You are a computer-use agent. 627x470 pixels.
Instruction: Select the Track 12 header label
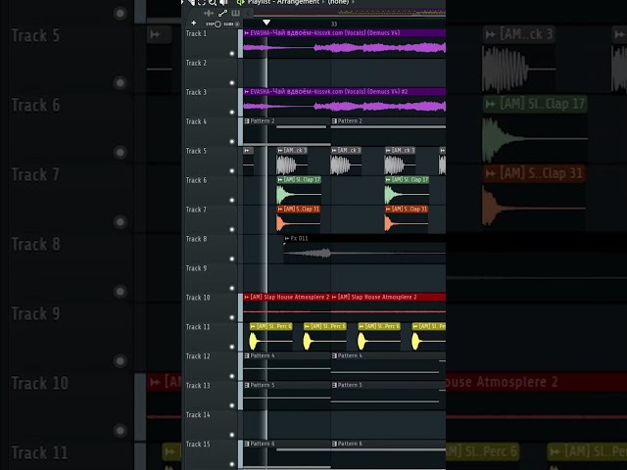pyautogui.click(x=198, y=356)
